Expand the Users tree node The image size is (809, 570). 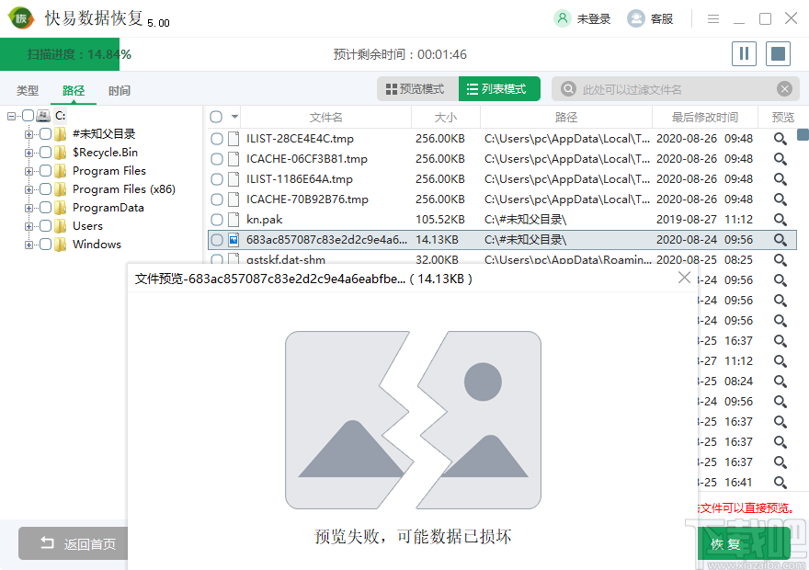28,226
